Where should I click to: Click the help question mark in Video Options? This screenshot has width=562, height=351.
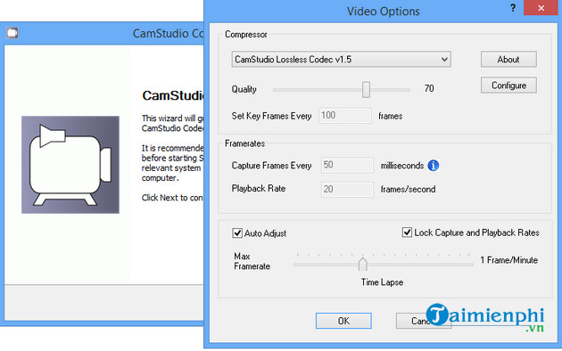pos(513,8)
